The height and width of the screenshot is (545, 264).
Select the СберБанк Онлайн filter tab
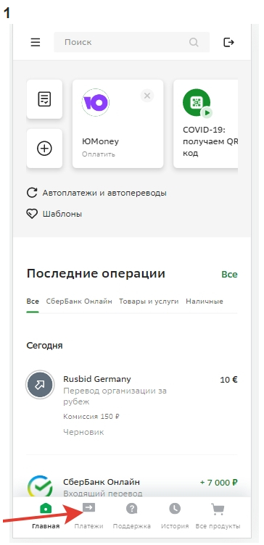(79, 301)
